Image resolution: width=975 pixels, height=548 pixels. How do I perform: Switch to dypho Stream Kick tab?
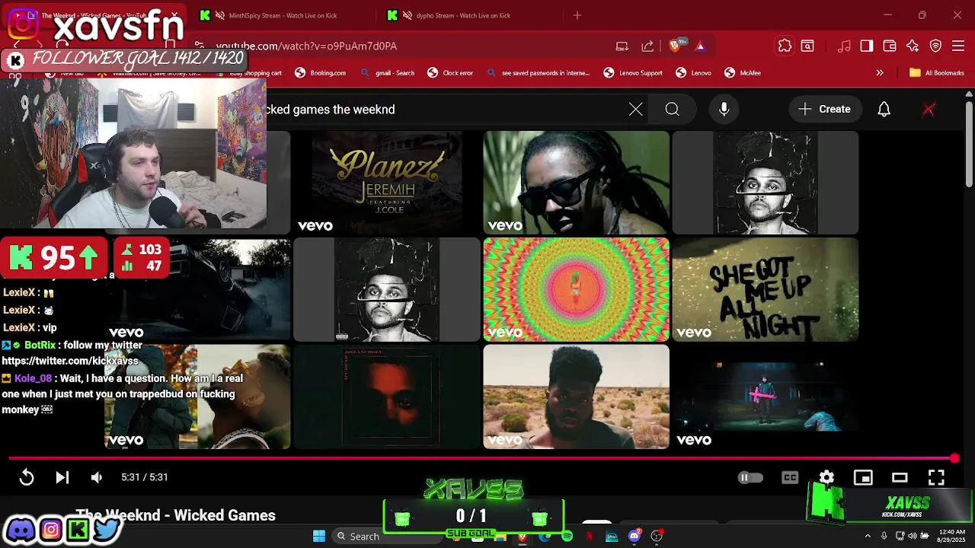(464, 15)
